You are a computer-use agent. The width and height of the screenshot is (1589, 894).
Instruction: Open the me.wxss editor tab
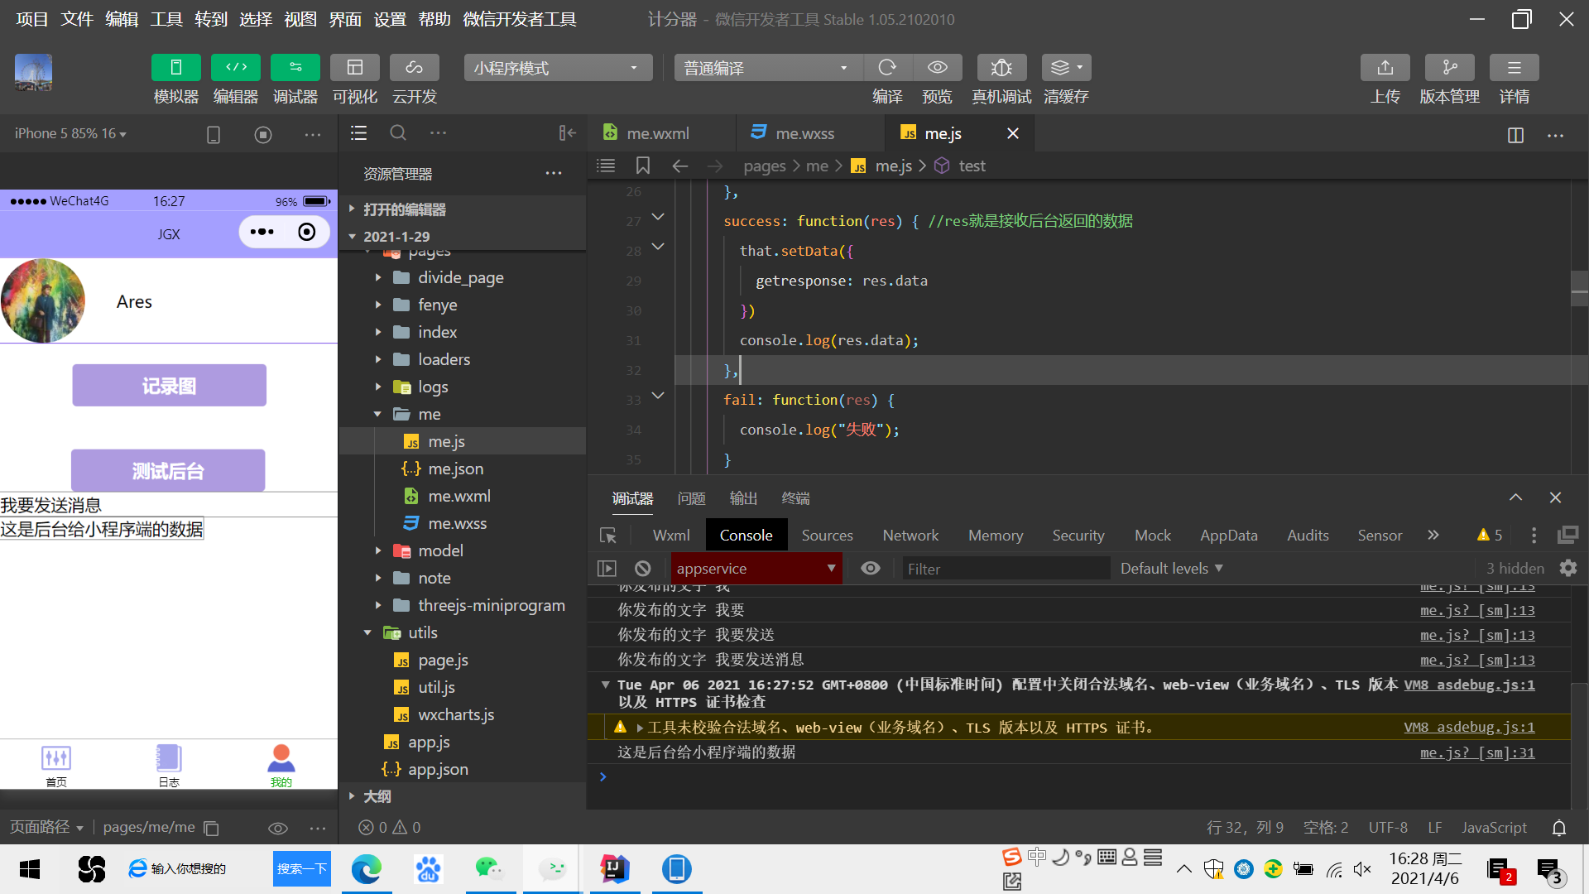click(804, 133)
